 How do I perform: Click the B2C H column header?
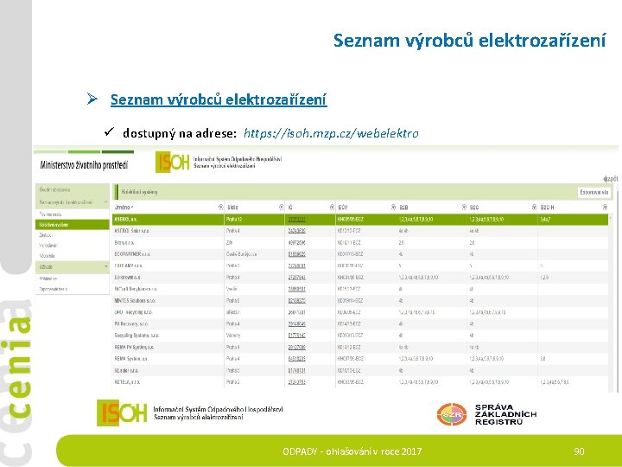tap(547, 208)
